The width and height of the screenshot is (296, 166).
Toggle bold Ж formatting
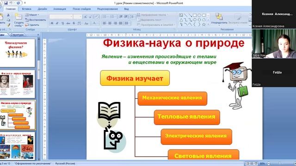[52, 24]
